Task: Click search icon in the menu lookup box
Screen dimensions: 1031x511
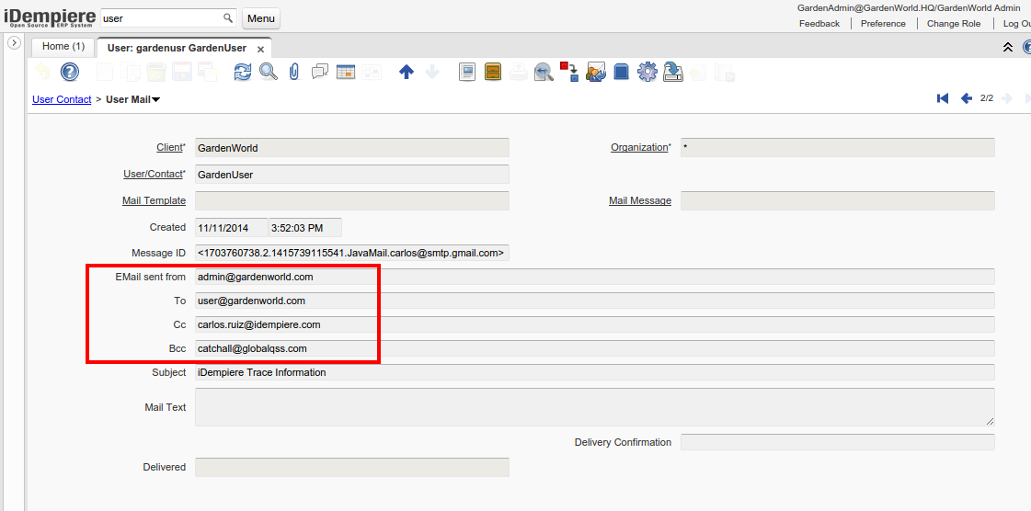Action: pos(228,17)
